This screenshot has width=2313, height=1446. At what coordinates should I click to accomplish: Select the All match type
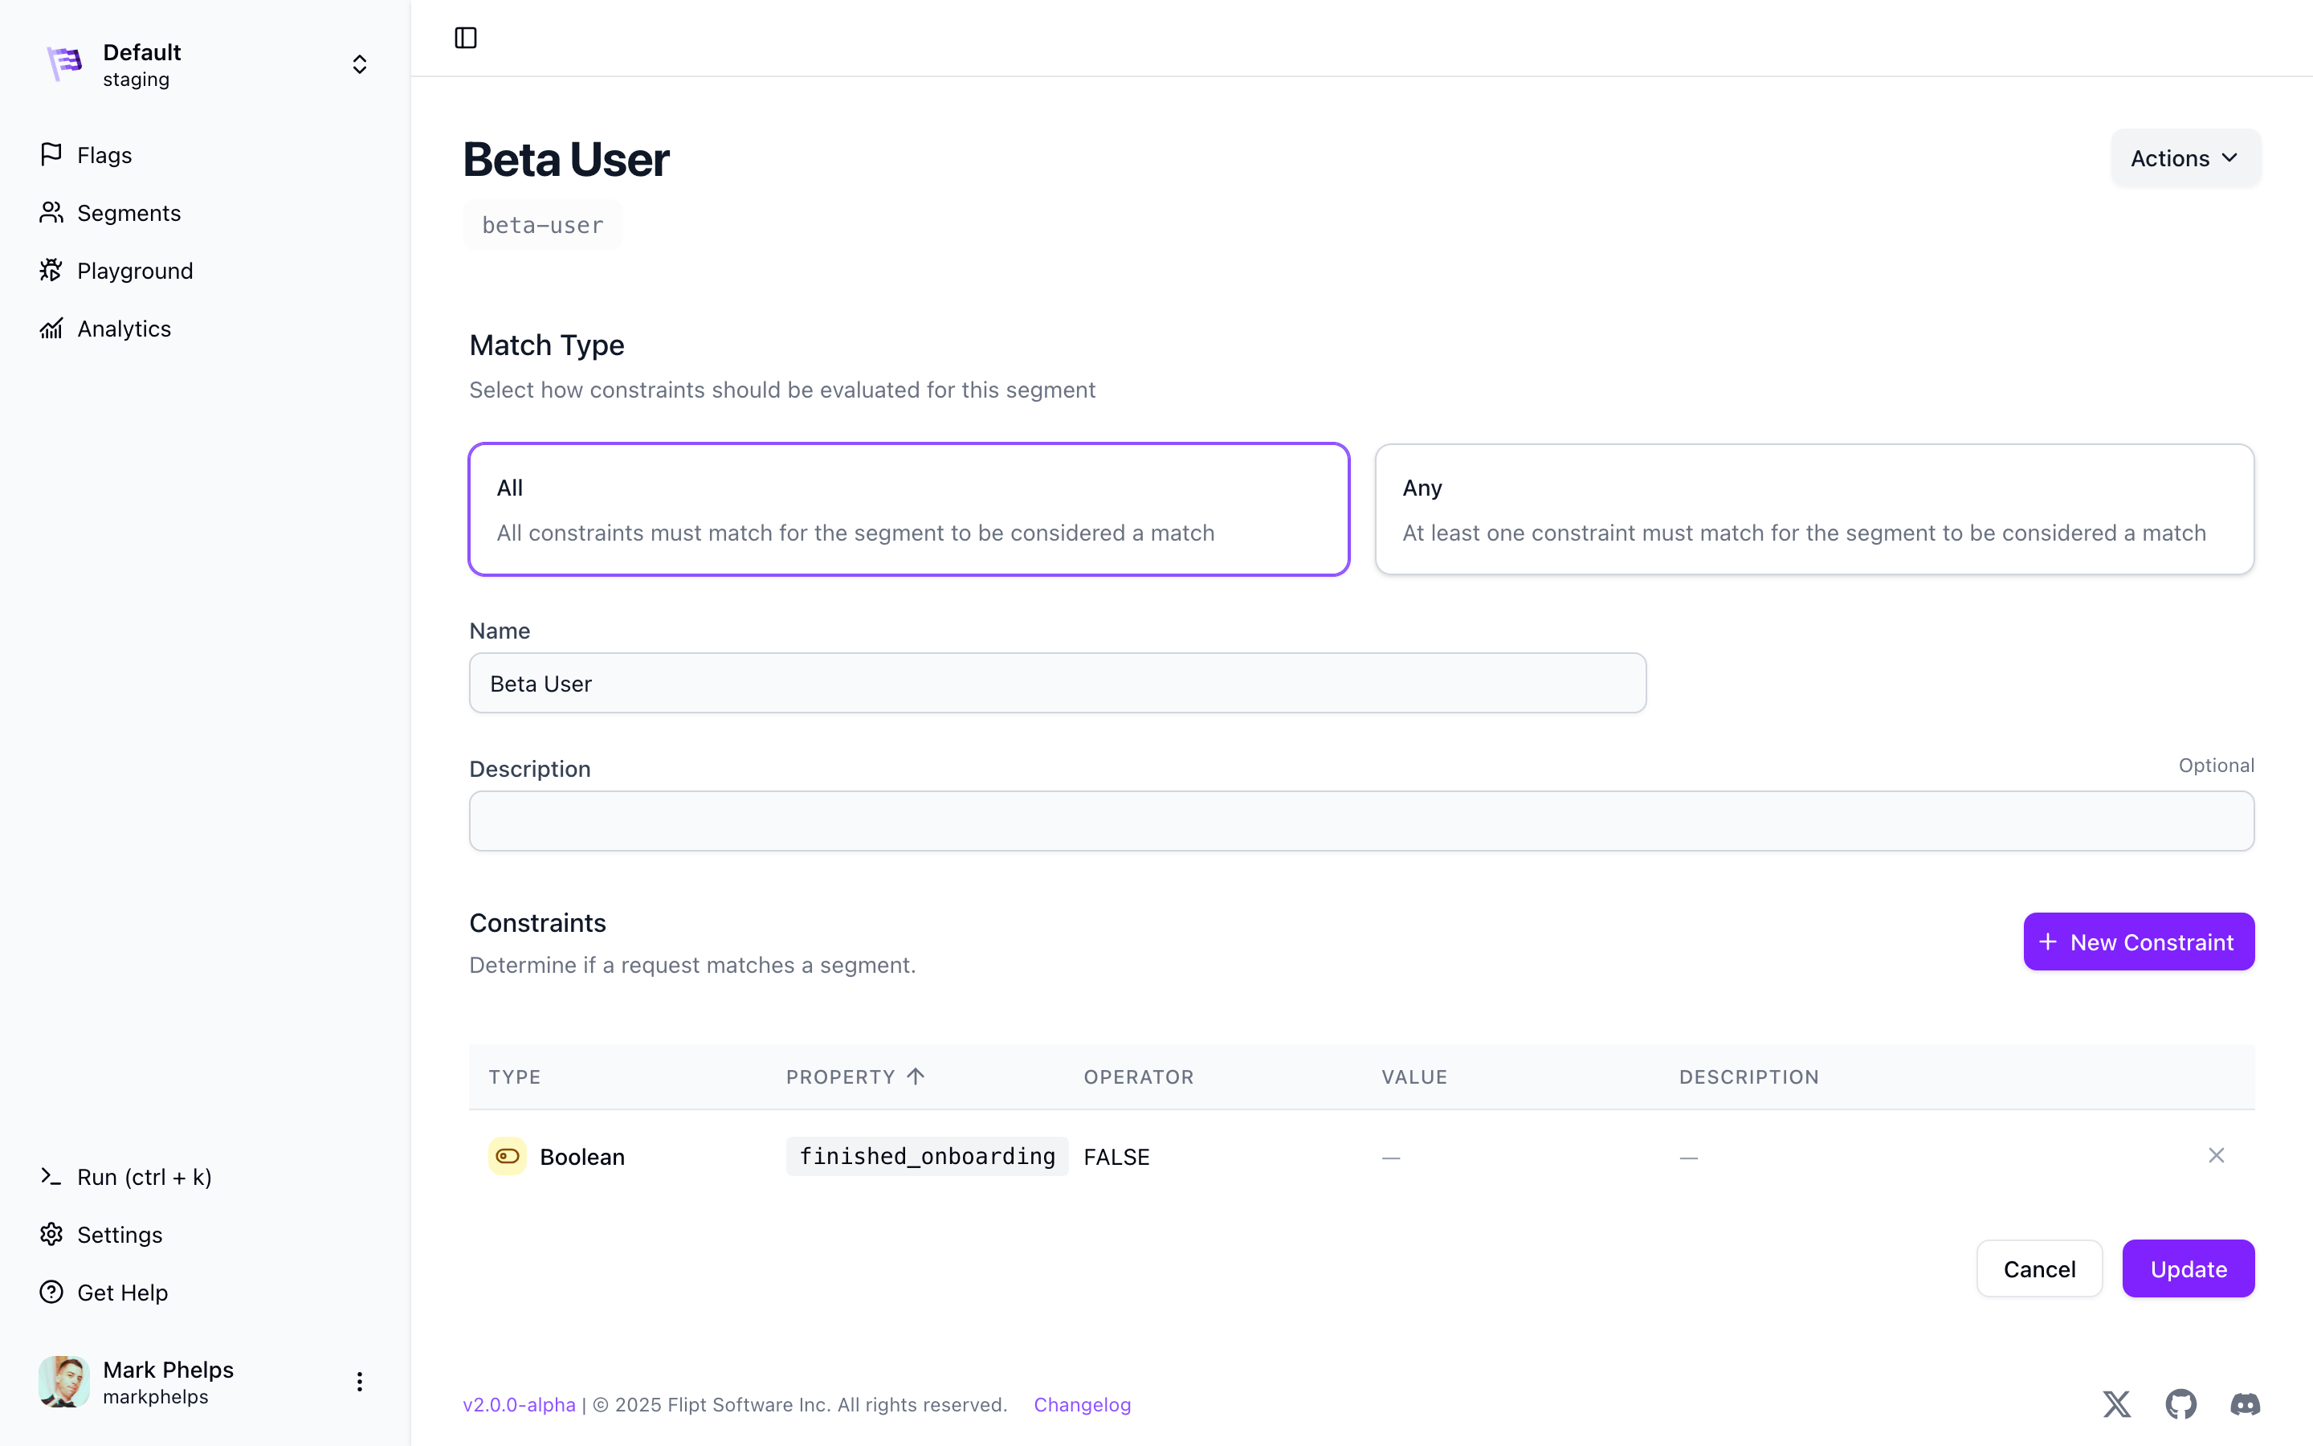(x=908, y=509)
